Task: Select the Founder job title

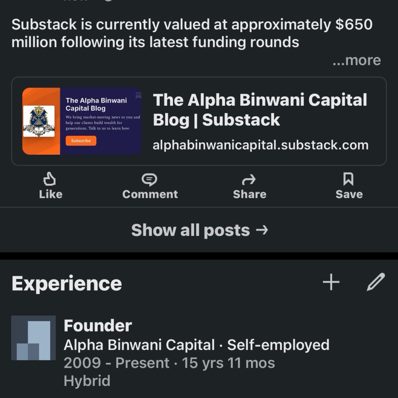Action: pyautogui.click(x=98, y=326)
